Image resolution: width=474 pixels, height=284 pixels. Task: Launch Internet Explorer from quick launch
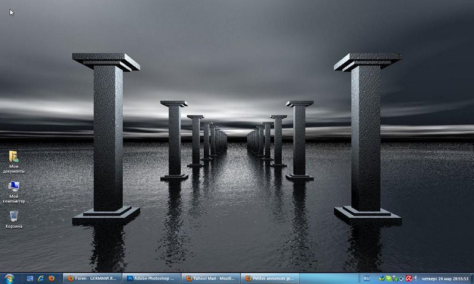(41, 278)
